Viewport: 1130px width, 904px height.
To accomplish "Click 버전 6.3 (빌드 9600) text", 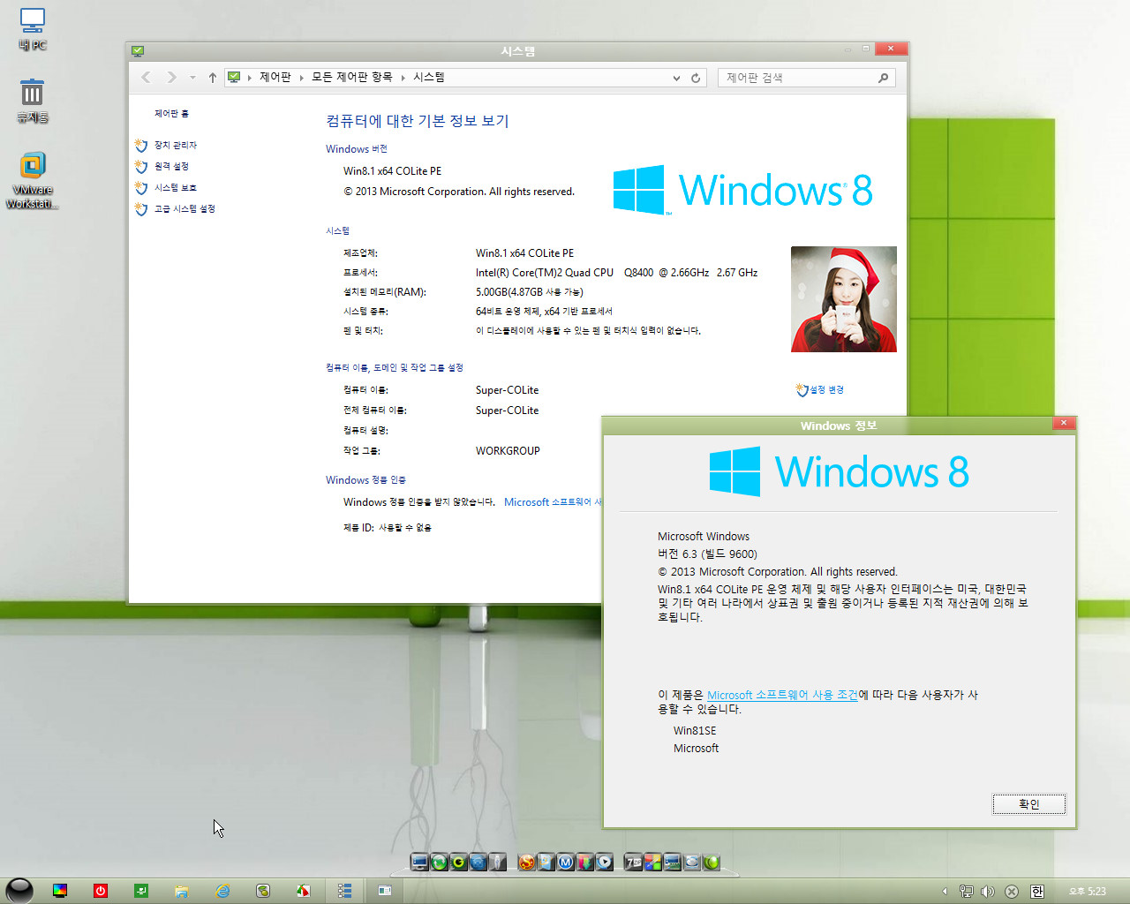I will click(x=707, y=554).
